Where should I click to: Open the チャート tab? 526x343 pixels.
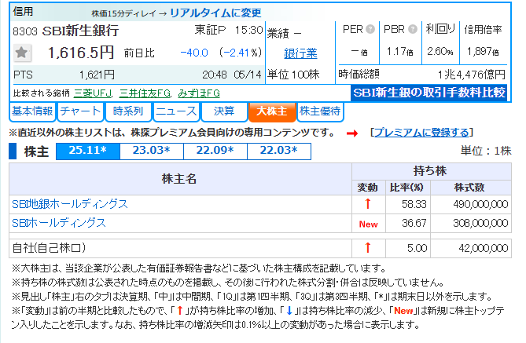(x=80, y=111)
